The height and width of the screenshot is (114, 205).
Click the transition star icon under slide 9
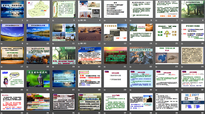pos(2,44)
